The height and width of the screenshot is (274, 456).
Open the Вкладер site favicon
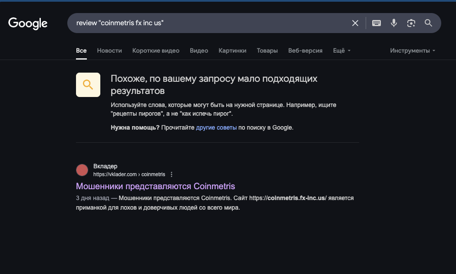click(x=82, y=170)
